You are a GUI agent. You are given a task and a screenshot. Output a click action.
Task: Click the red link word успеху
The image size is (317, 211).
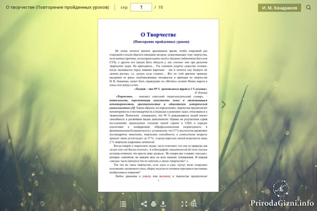tap(147, 176)
